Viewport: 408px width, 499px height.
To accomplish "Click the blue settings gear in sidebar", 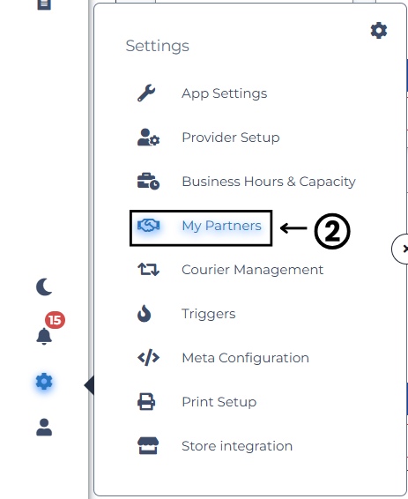I will click(x=44, y=381).
